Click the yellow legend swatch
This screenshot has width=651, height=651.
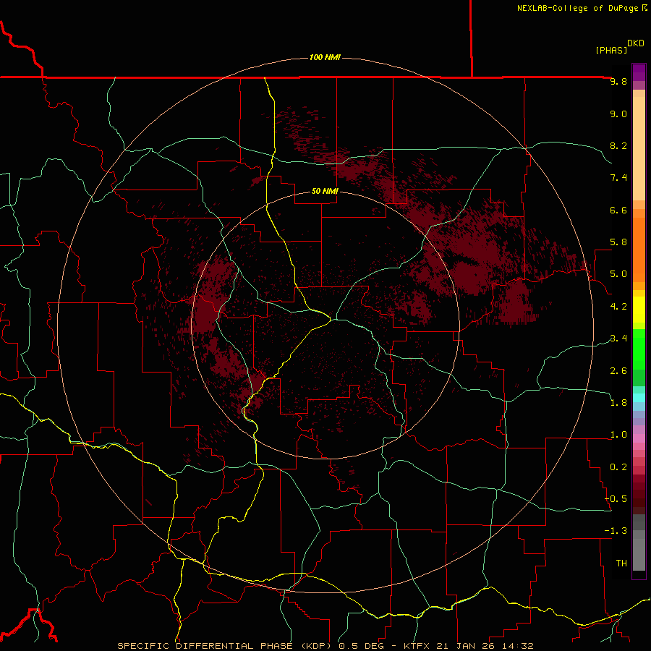point(639,310)
